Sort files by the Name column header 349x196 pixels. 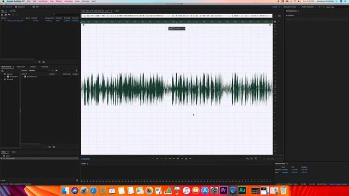coord(3,18)
